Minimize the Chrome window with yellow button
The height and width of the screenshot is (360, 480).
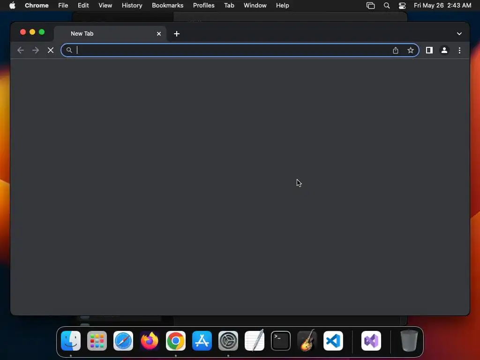coord(32,32)
